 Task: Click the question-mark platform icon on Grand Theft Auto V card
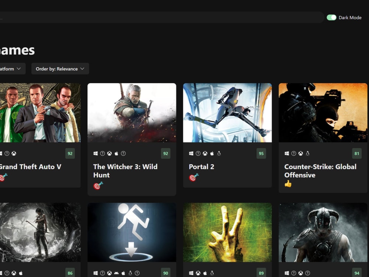tap(7, 154)
